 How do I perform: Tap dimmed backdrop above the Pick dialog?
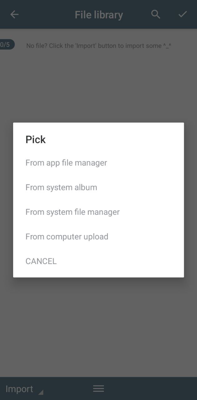(x=98, y=87)
